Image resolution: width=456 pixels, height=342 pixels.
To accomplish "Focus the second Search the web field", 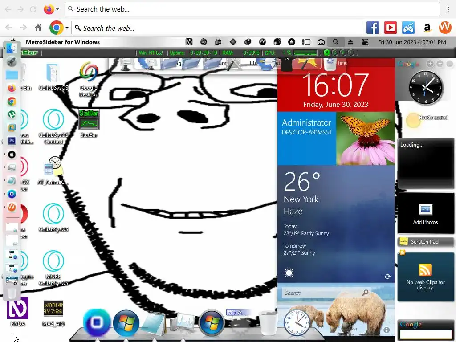I will pyautogui.click(x=217, y=28).
